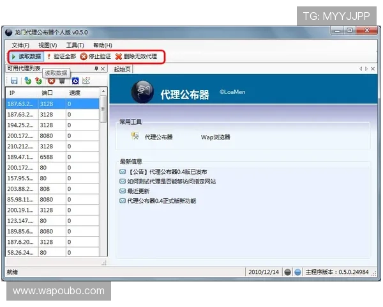Click the tab scroll left arrow
This screenshot has height=307, width=383.
tap(361, 69)
